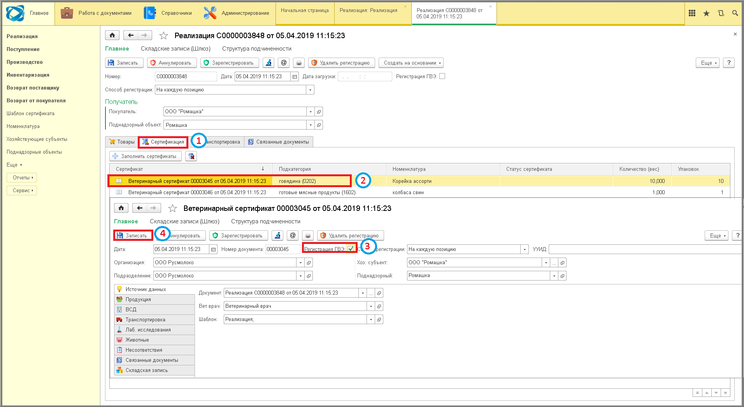Click the home icon beside the Реализация title
The width and height of the screenshot is (744, 407).
click(112, 35)
